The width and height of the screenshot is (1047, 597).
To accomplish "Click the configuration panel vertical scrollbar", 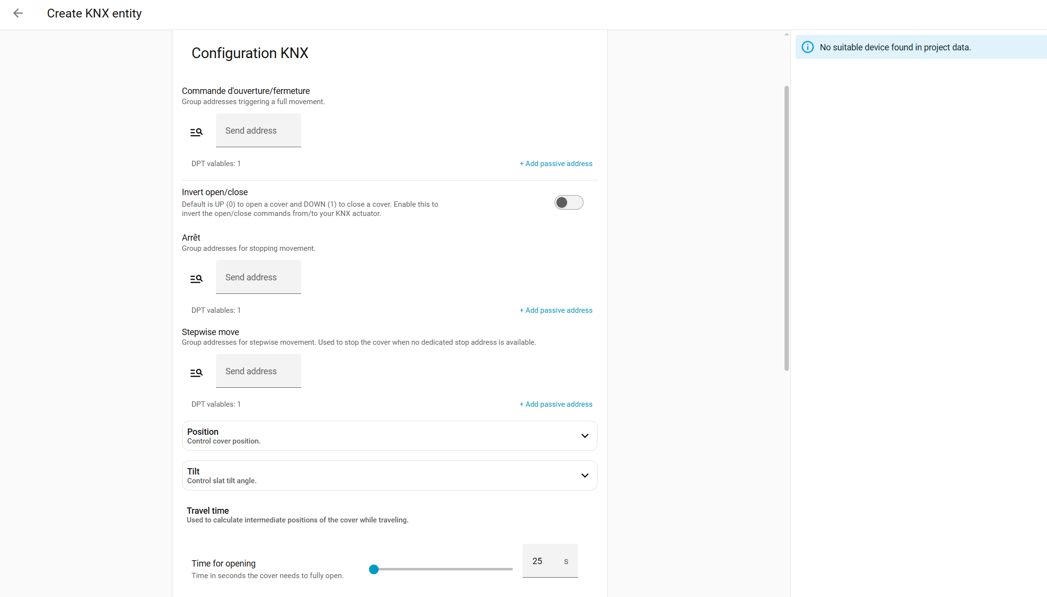I will click(x=786, y=228).
